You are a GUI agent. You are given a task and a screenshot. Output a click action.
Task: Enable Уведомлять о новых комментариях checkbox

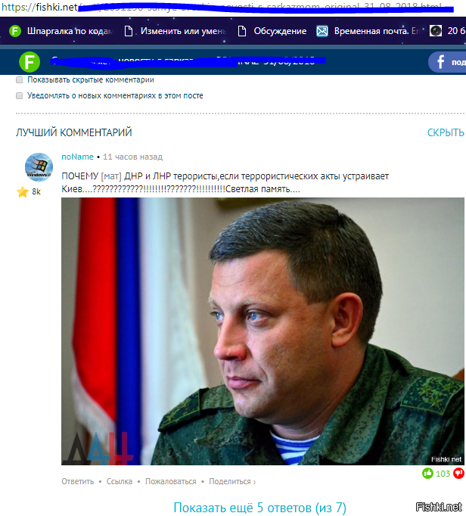pos(20,96)
